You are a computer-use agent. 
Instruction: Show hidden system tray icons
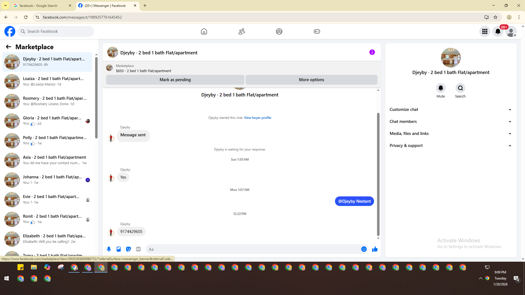pyautogui.click(x=480, y=278)
